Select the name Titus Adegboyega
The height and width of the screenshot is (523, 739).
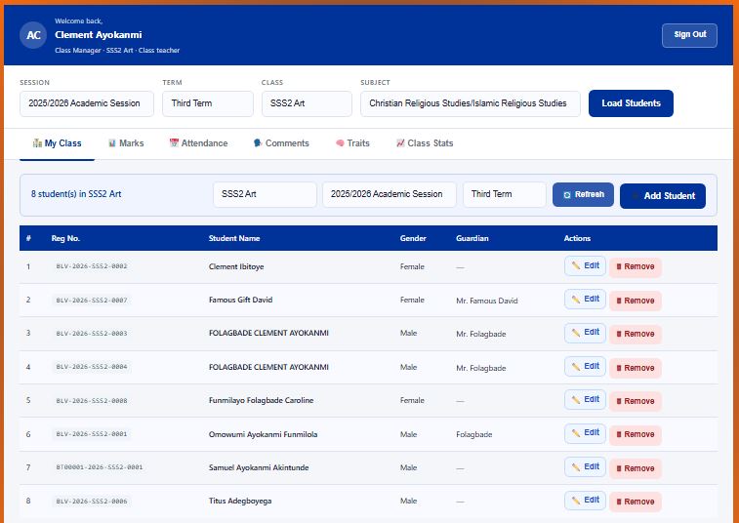(240, 501)
